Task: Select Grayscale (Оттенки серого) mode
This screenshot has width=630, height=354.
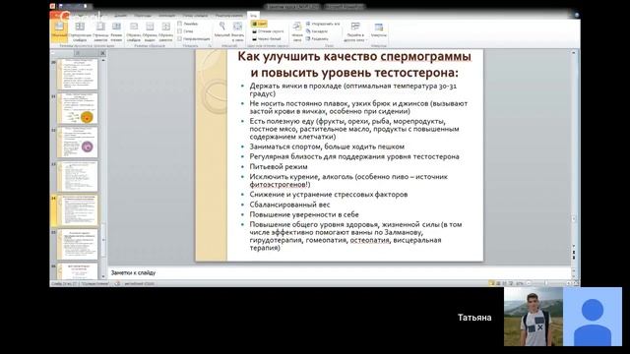Action: tap(268, 31)
